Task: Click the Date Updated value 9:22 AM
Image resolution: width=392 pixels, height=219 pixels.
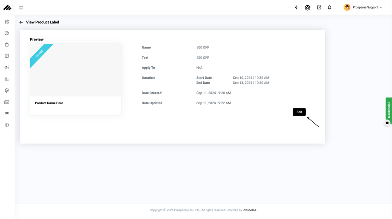Action: (x=213, y=103)
